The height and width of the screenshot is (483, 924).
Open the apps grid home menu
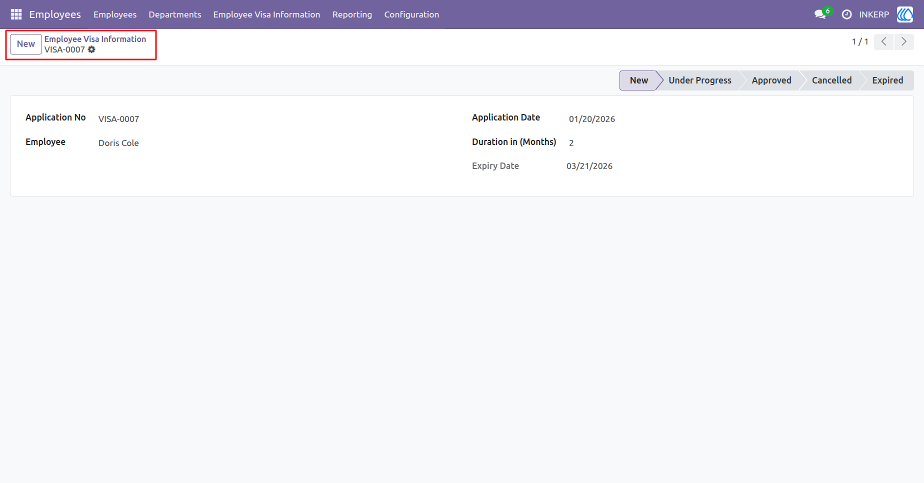pyautogui.click(x=16, y=14)
